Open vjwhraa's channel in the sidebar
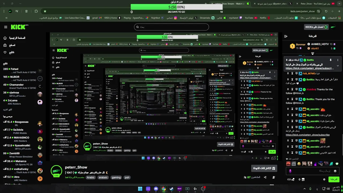Screen dimensions: 343x193 23,94
